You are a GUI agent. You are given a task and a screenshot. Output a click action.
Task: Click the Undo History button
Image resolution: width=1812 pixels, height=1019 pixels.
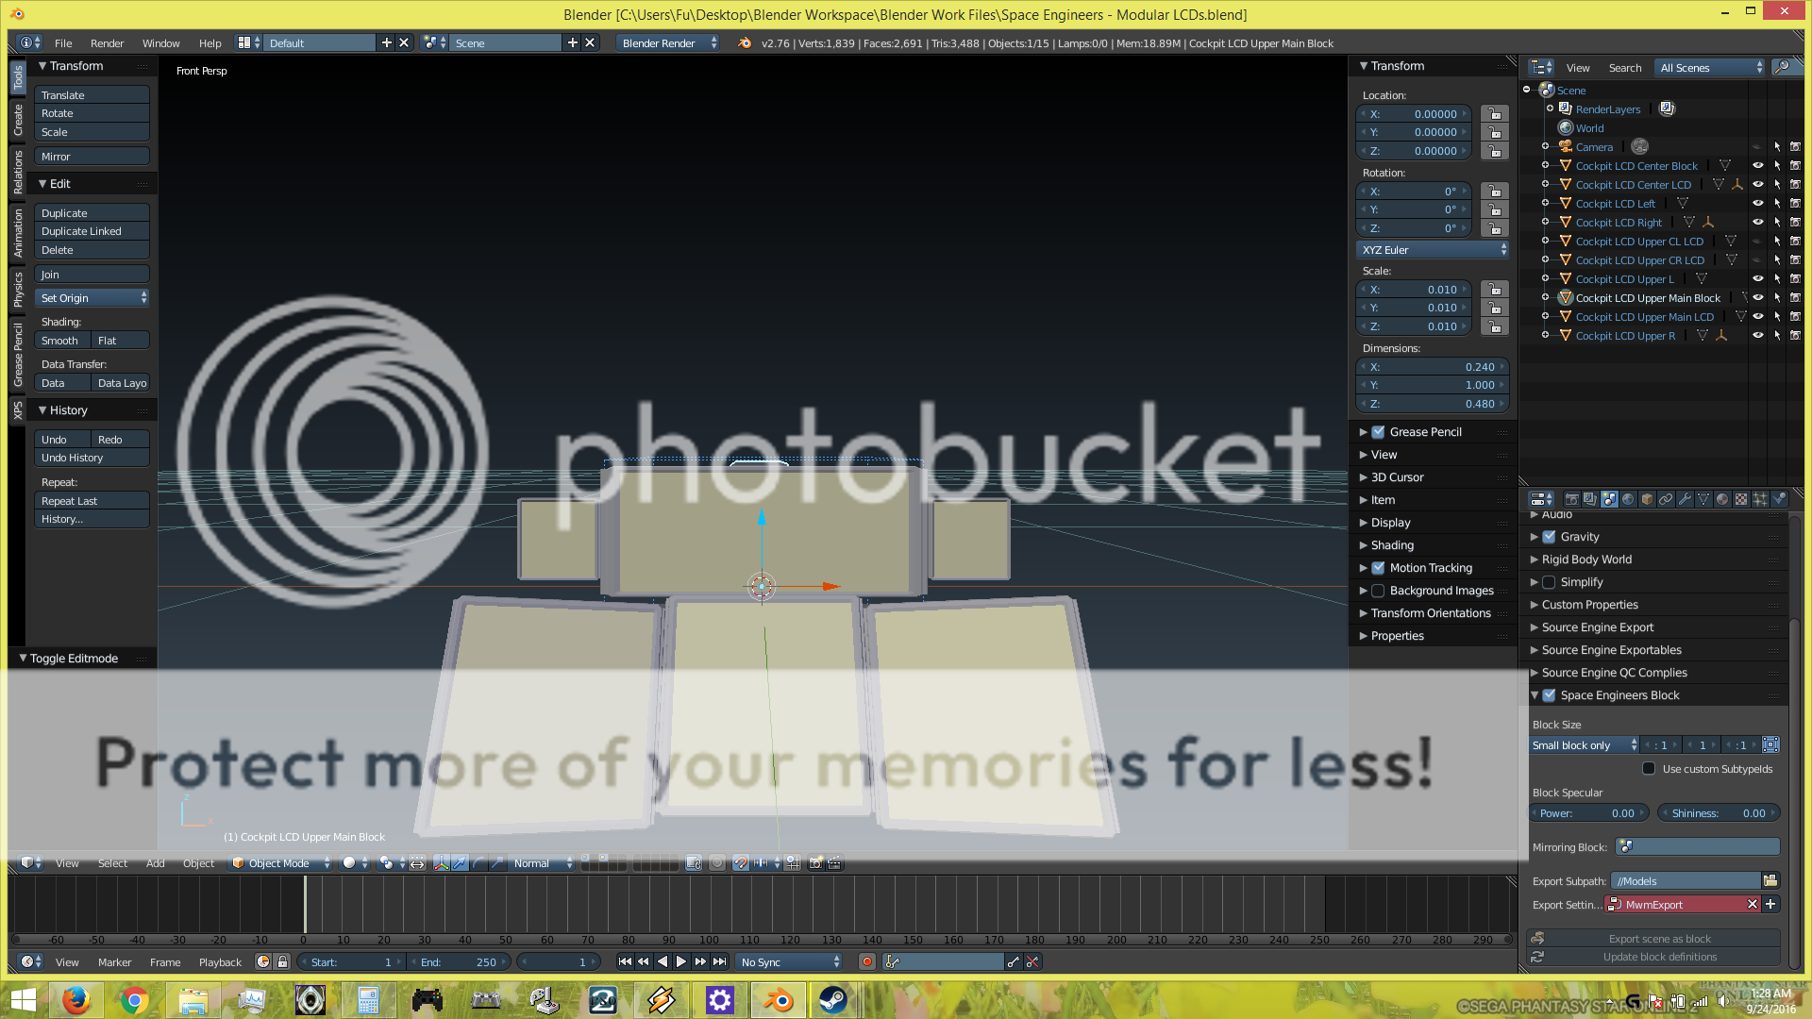point(92,458)
